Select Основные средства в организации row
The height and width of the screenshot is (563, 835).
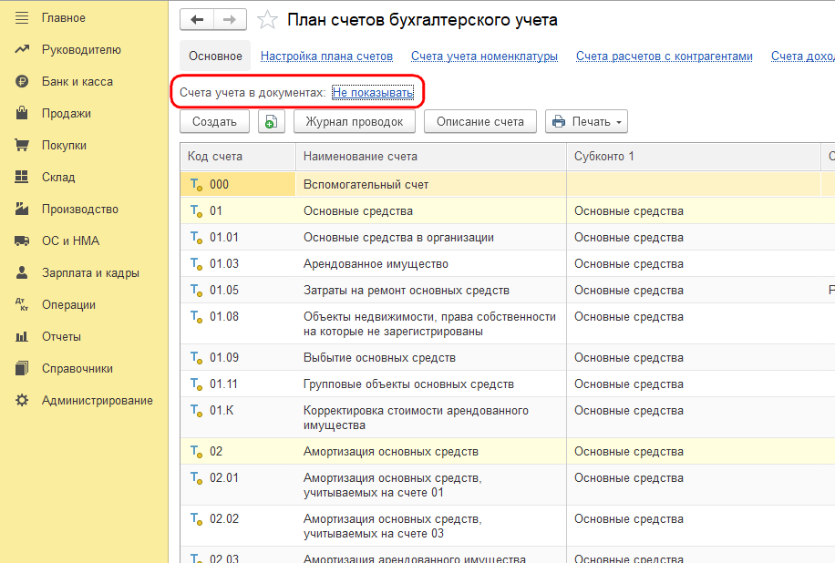(507, 238)
